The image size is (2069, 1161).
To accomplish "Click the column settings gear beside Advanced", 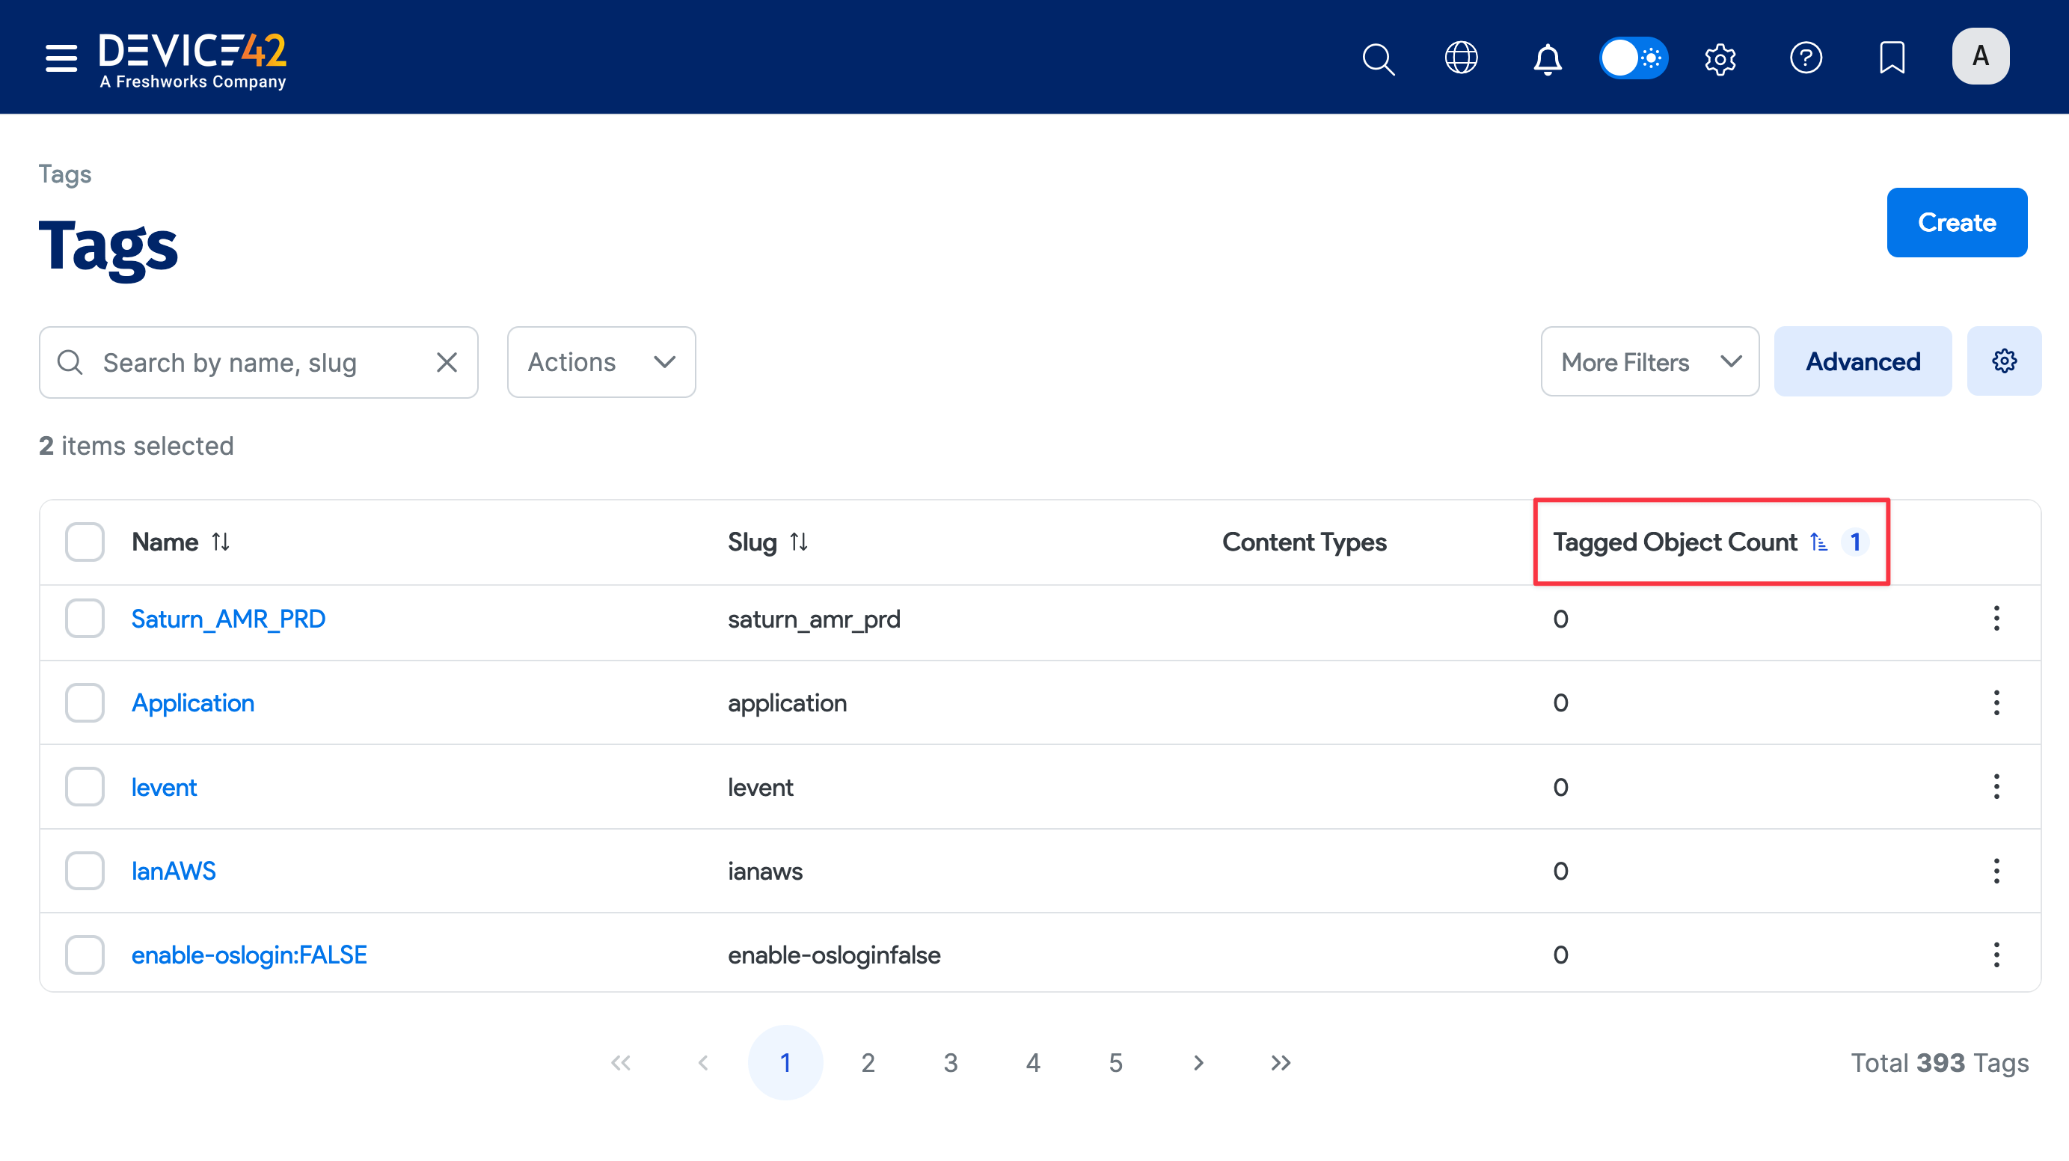I will (2004, 361).
